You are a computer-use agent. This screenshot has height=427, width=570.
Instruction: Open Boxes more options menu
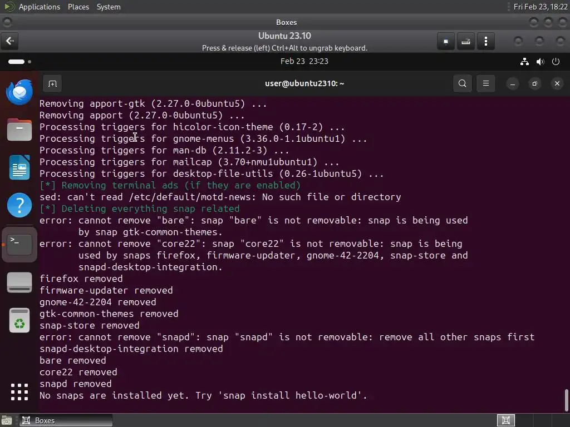tap(485, 41)
